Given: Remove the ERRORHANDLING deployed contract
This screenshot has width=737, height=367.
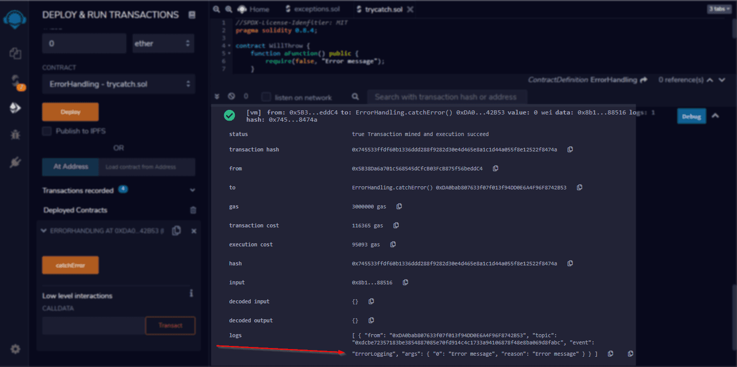Looking at the screenshot, I should [x=194, y=231].
